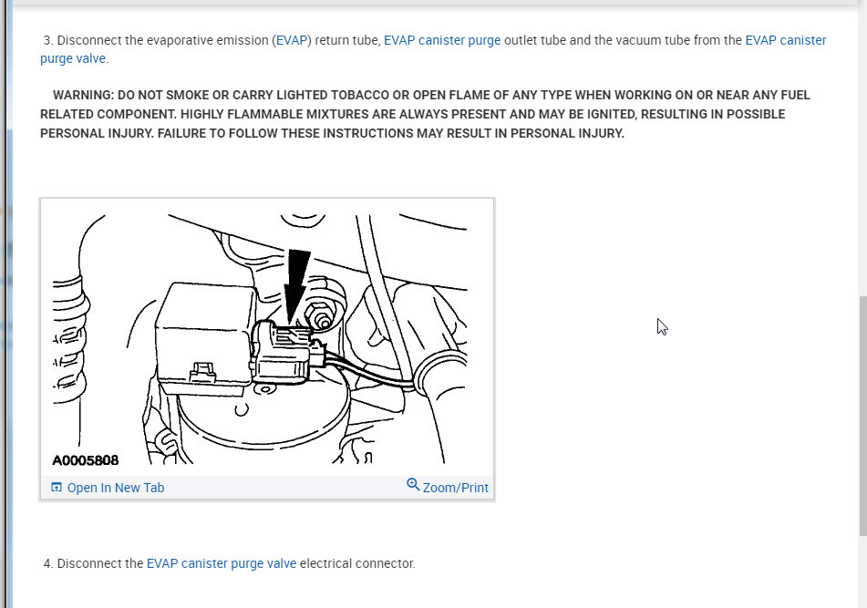Click the A0005808 engine diagram image
Screen dimensions: 867x608
(267, 338)
